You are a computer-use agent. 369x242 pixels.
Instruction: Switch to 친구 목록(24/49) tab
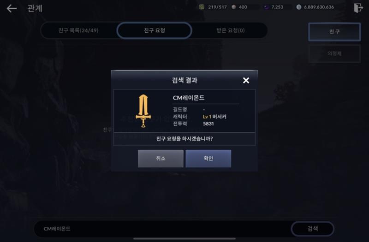click(x=78, y=30)
